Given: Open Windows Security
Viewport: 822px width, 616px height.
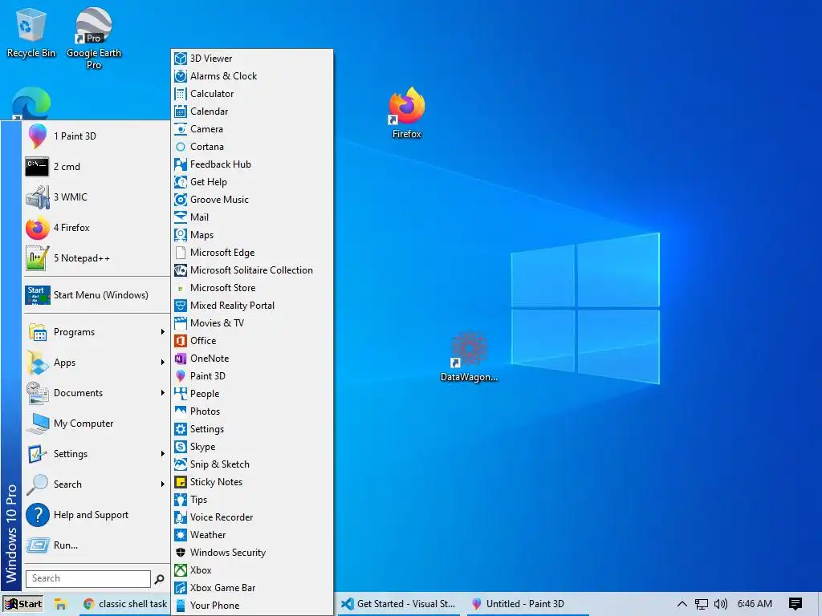Looking at the screenshot, I should 252,552.
